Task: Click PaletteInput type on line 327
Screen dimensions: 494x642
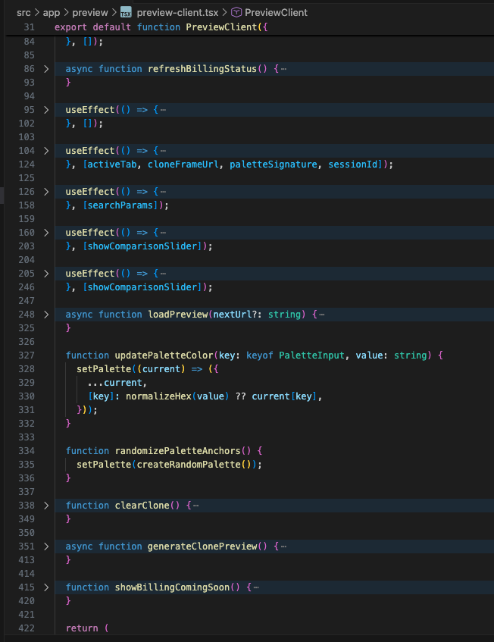Action: click(311, 355)
